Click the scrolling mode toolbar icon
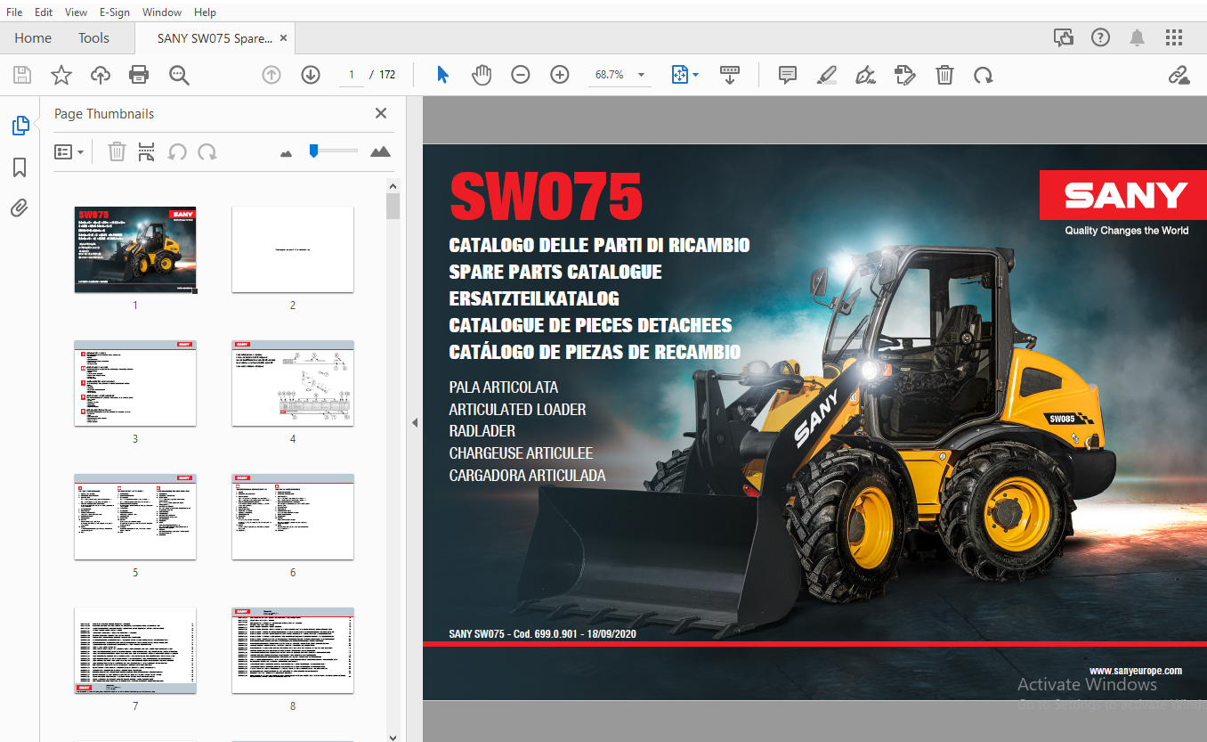Viewport: 1207px width, 742px height. tap(730, 75)
